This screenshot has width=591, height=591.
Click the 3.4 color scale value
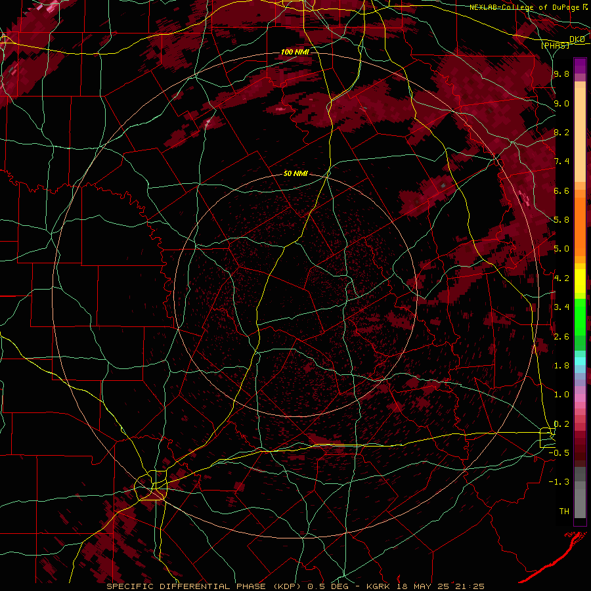pos(561,307)
